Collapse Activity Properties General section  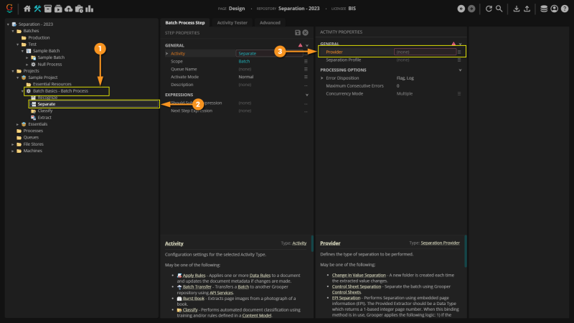pyautogui.click(x=461, y=44)
